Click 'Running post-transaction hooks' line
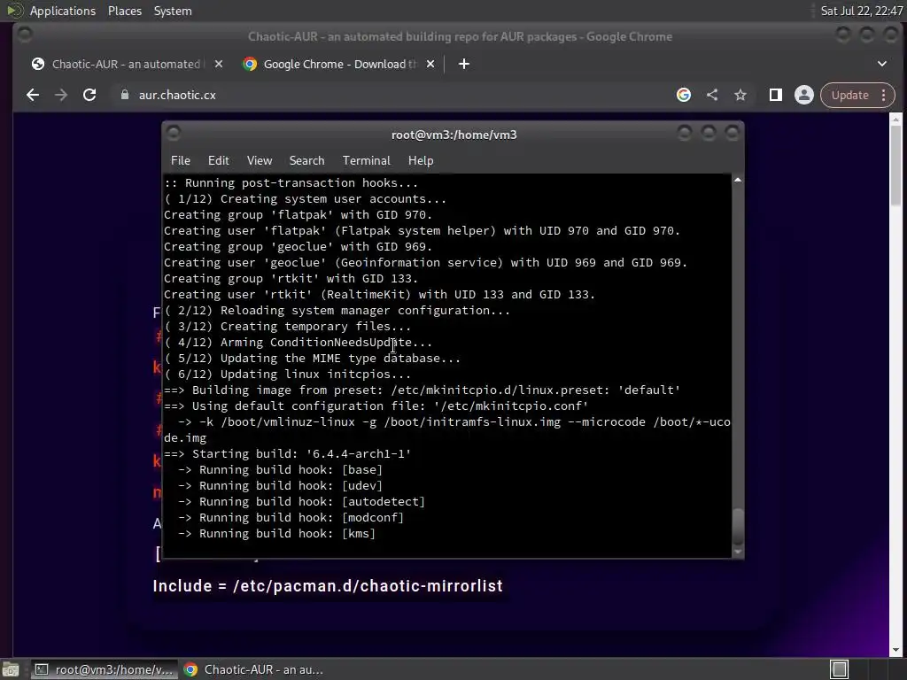Viewport: 907px width, 680px height. [291, 182]
